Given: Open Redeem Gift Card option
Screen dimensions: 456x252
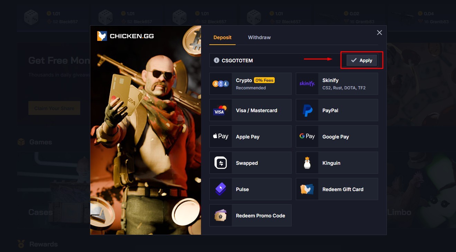Looking at the screenshot, I should click(337, 189).
